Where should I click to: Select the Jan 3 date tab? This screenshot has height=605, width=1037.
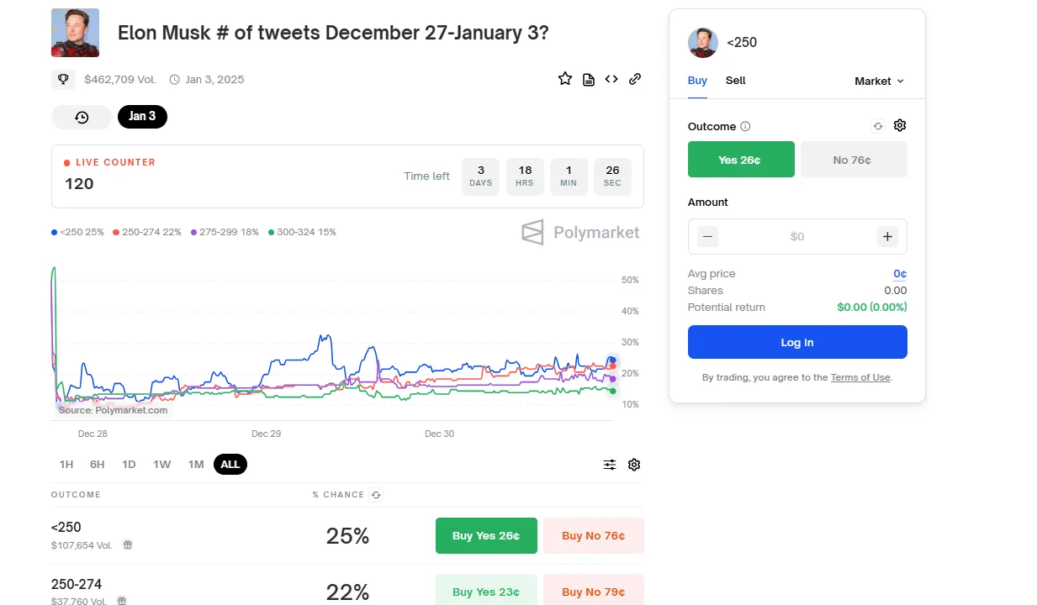pyautogui.click(x=142, y=117)
